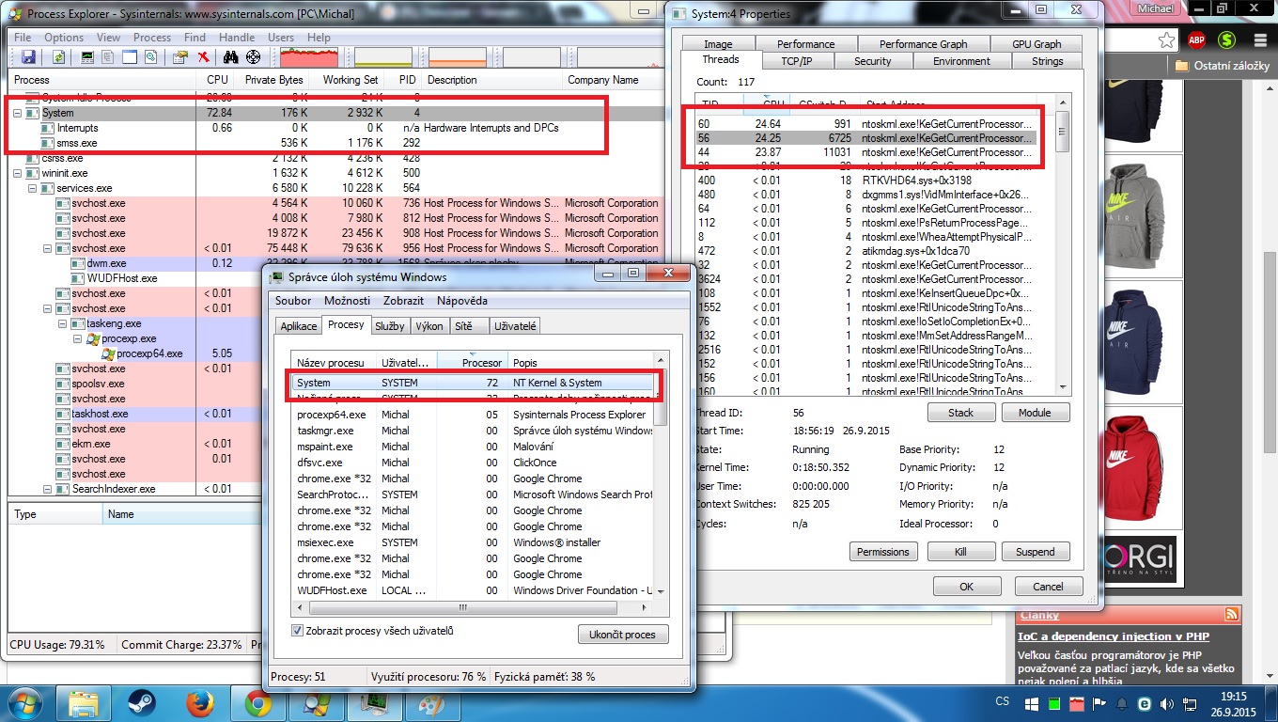
Task: Sort Task Manager by the Procesor column
Action: tap(472, 362)
